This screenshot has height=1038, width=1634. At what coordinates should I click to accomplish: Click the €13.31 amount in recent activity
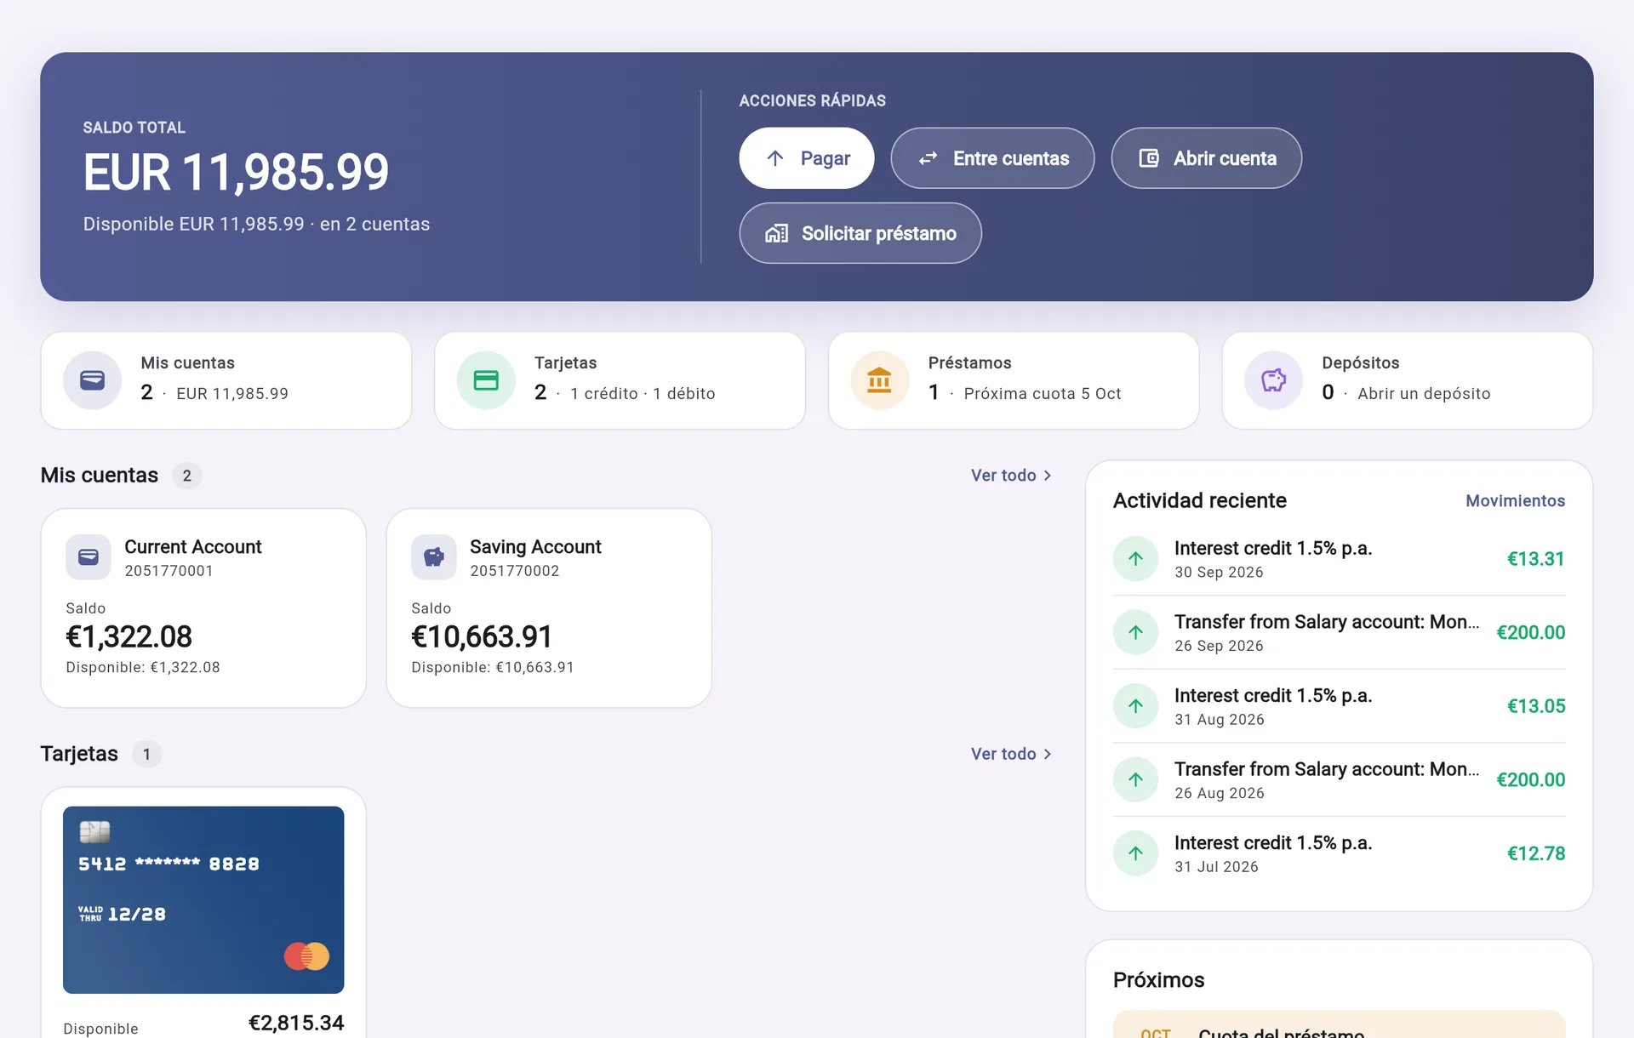(1536, 559)
